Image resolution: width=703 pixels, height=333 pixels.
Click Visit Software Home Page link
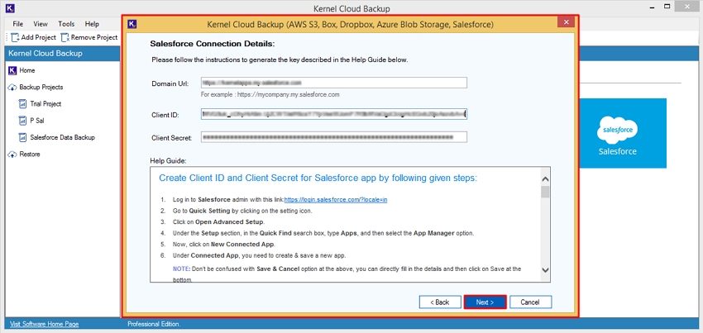pyautogui.click(x=45, y=324)
